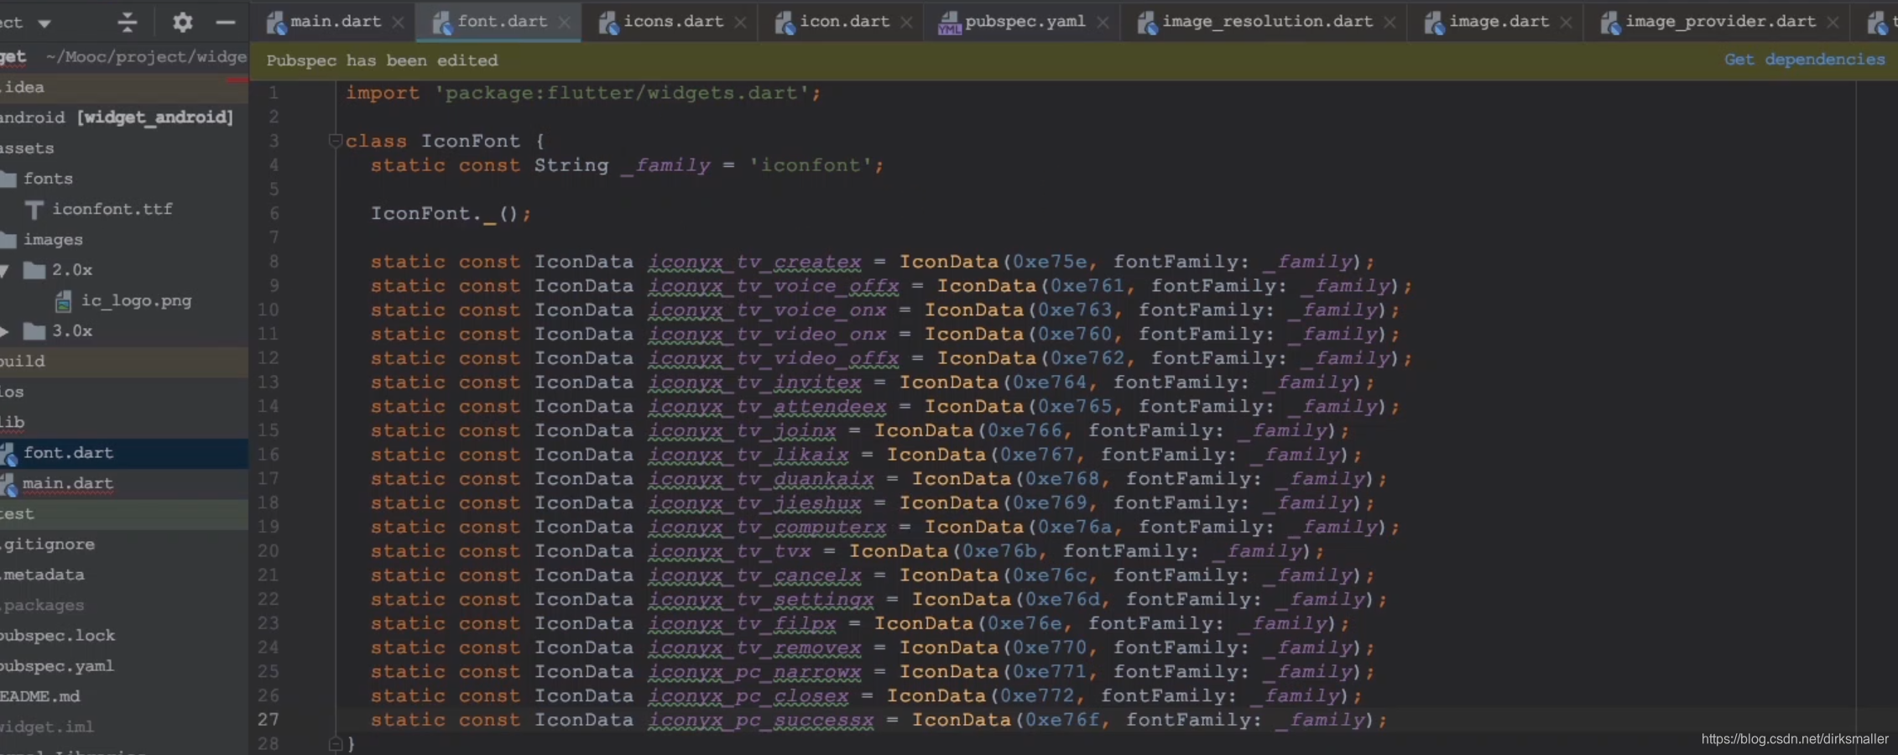The image size is (1898, 755).
Task: Open project panel settings gear
Action: 182,22
